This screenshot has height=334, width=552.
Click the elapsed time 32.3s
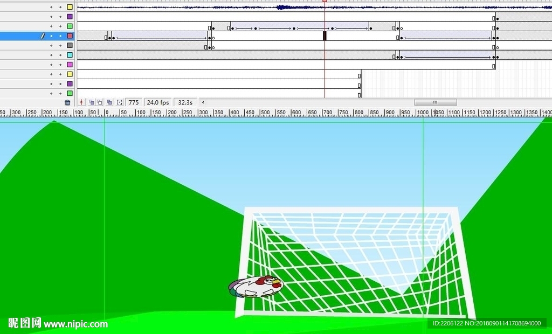(185, 102)
